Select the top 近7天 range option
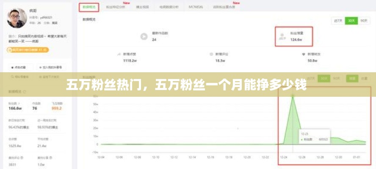376x169 pixels. (x=338, y=20)
